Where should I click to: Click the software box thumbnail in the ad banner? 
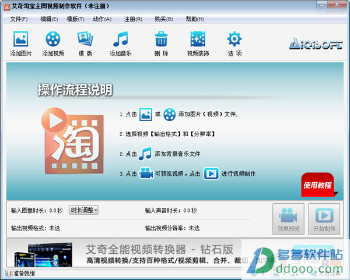pyautogui.click(x=43, y=254)
